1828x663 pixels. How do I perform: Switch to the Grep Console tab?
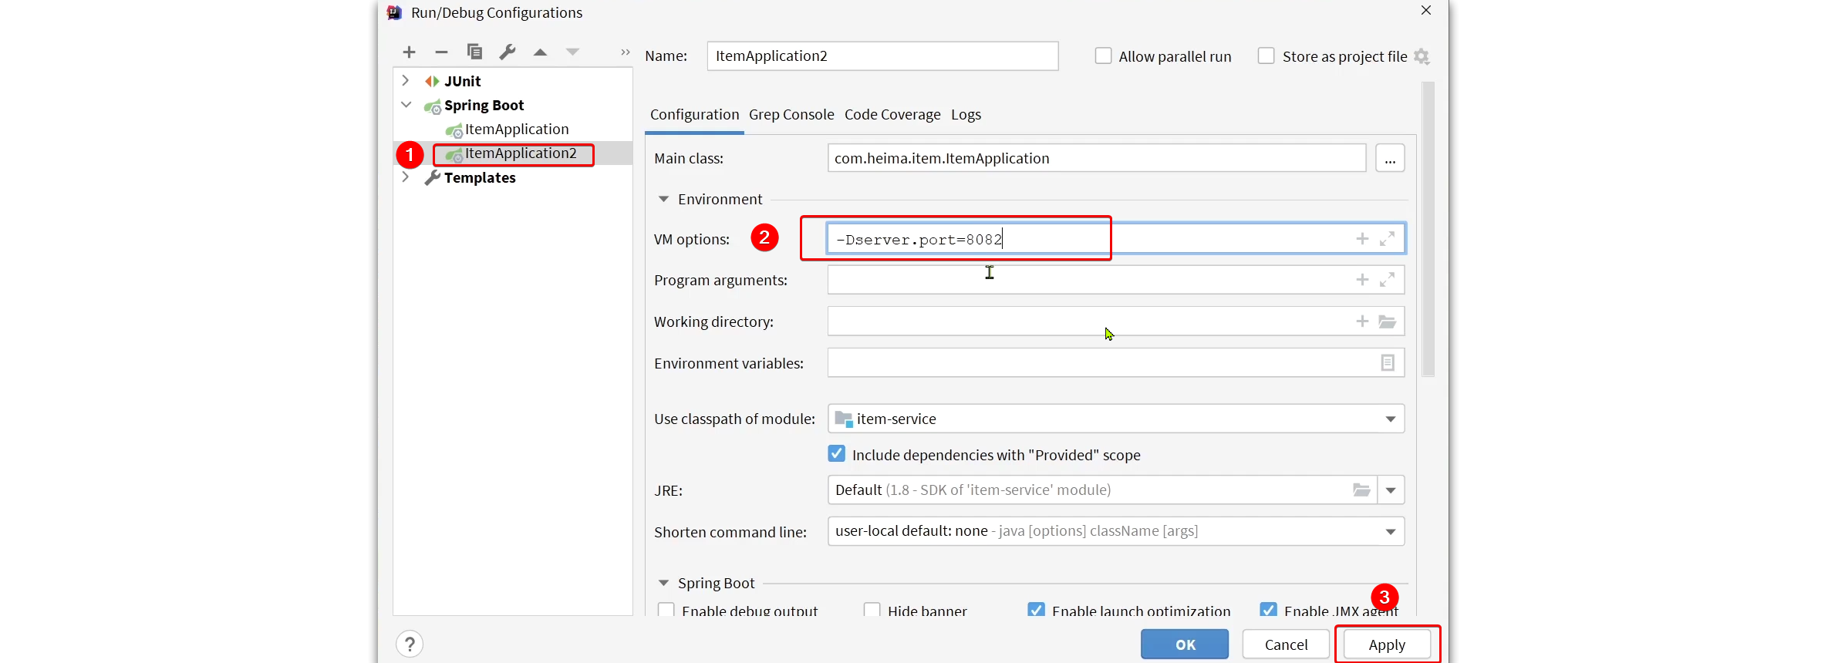point(791,114)
